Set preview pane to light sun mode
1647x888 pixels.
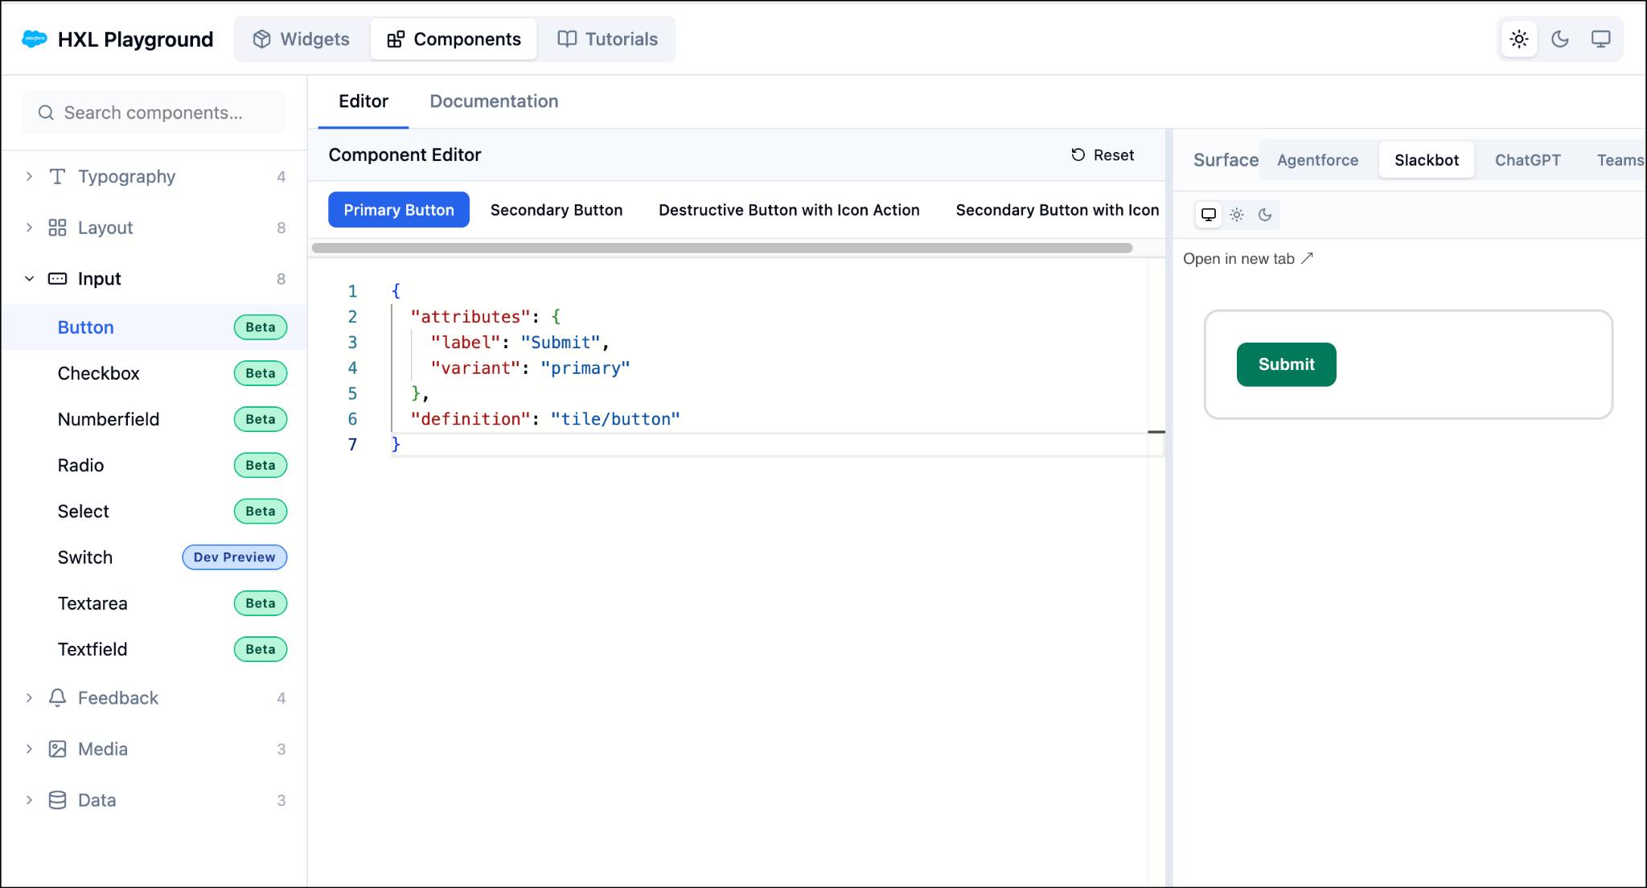[1237, 215]
